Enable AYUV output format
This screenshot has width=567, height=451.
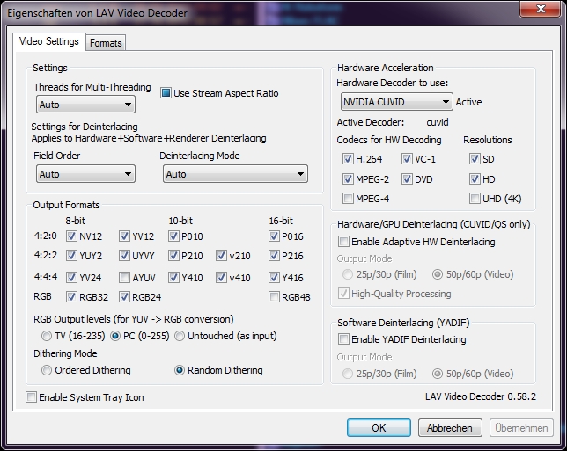124,278
